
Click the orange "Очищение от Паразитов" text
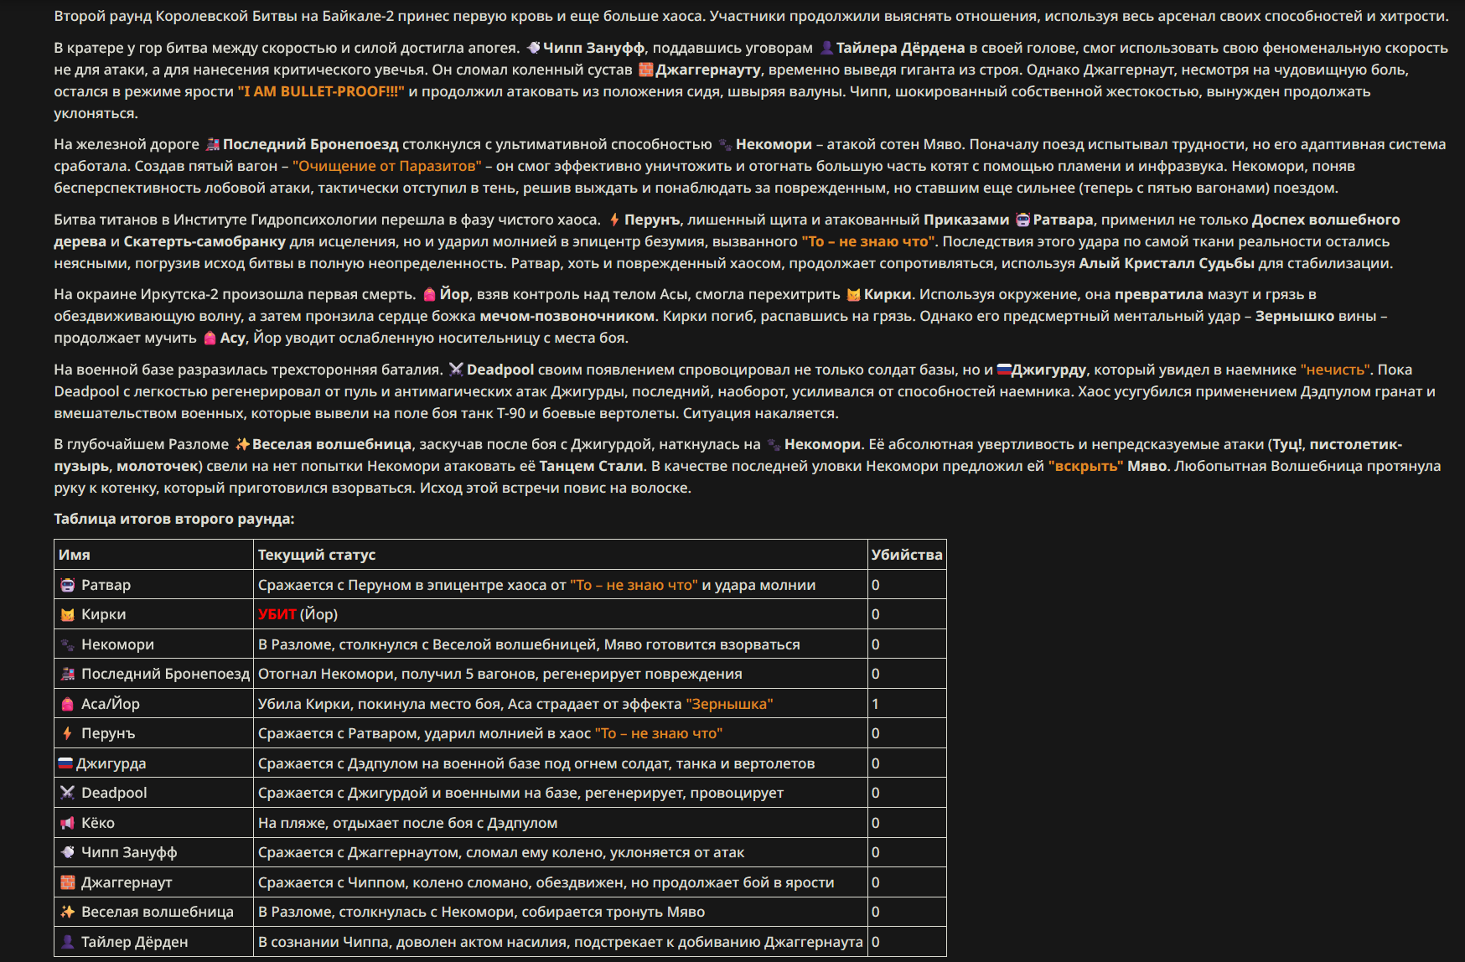pos(387,166)
